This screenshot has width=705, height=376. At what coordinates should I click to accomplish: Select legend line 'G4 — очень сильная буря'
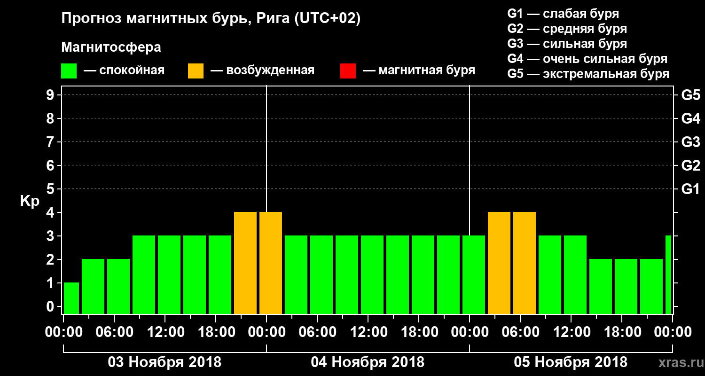coord(587,59)
